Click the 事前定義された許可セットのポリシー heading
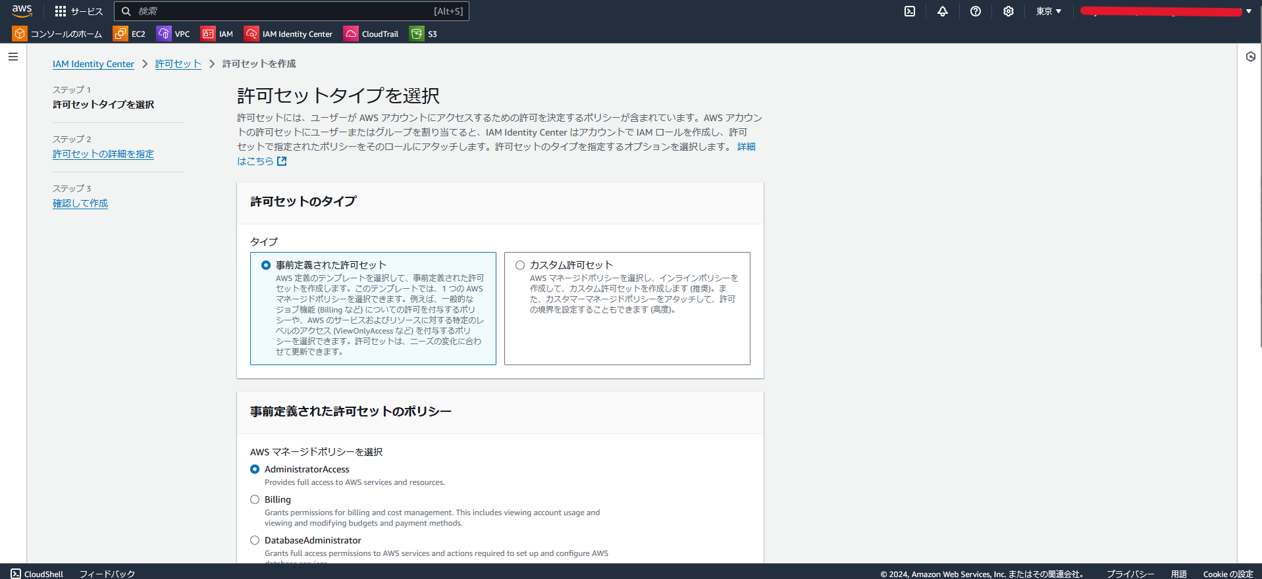The width and height of the screenshot is (1262, 579). 351,411
